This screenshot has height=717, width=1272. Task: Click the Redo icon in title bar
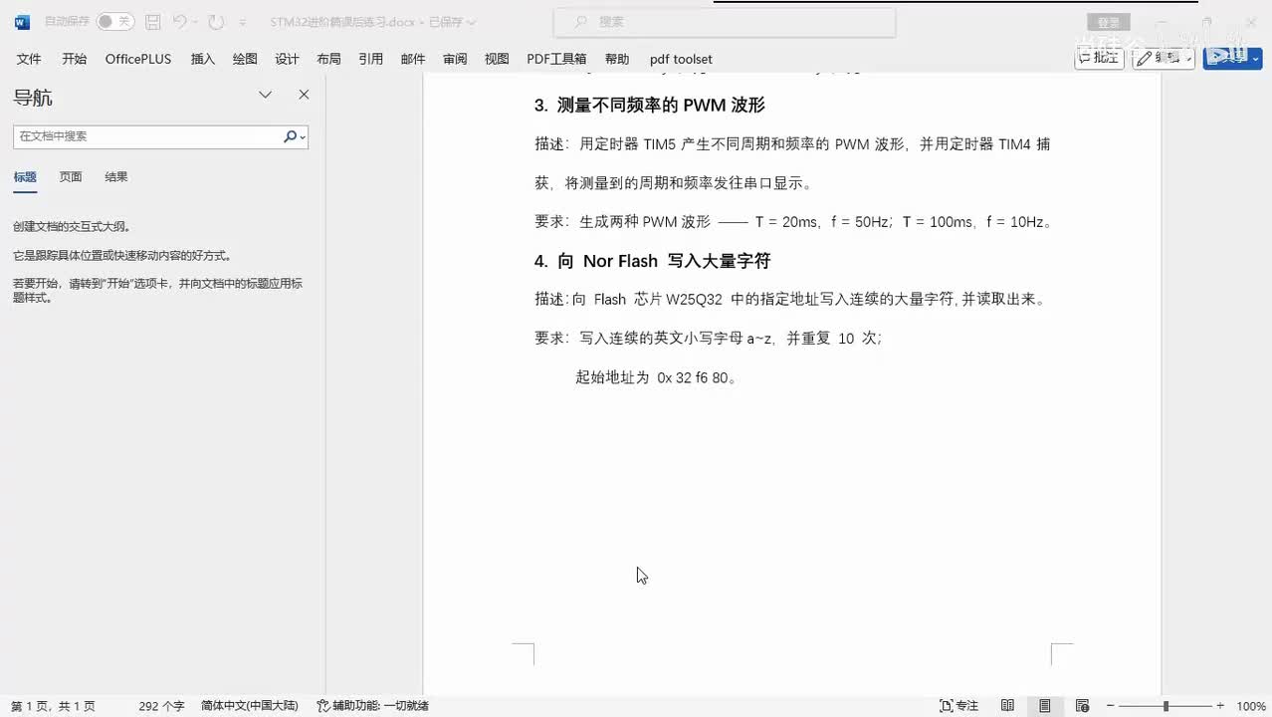(216, 21)
